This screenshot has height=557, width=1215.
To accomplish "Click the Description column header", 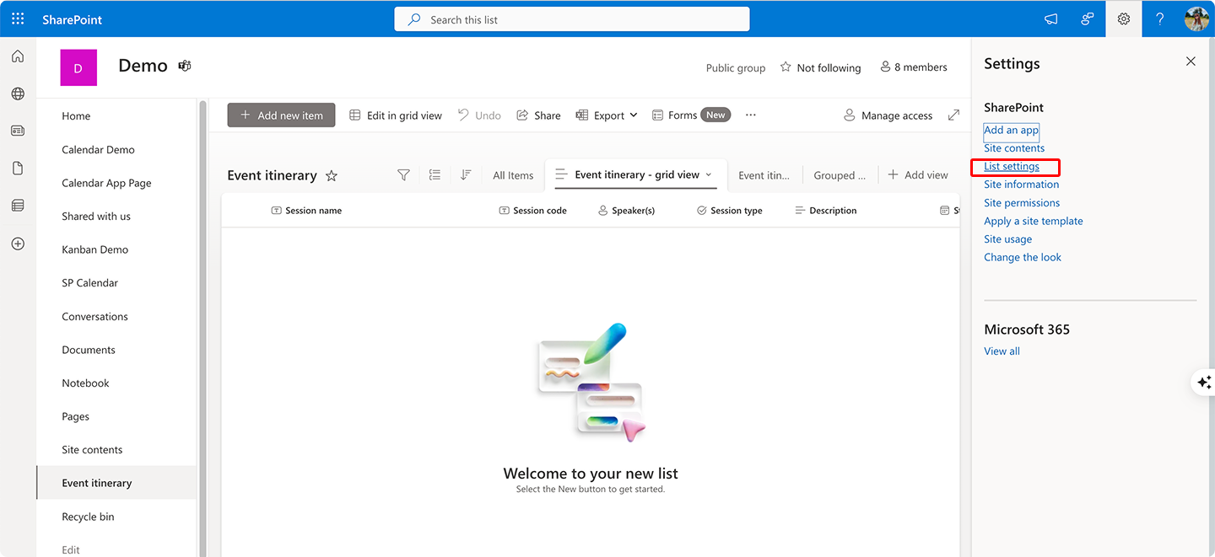I will point(825,211).
